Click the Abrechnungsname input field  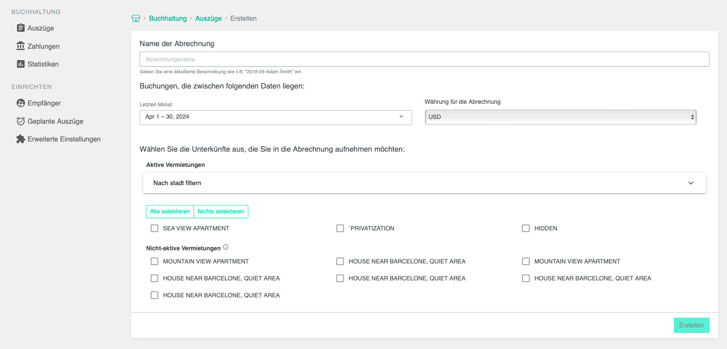click(x=424, y=59)
